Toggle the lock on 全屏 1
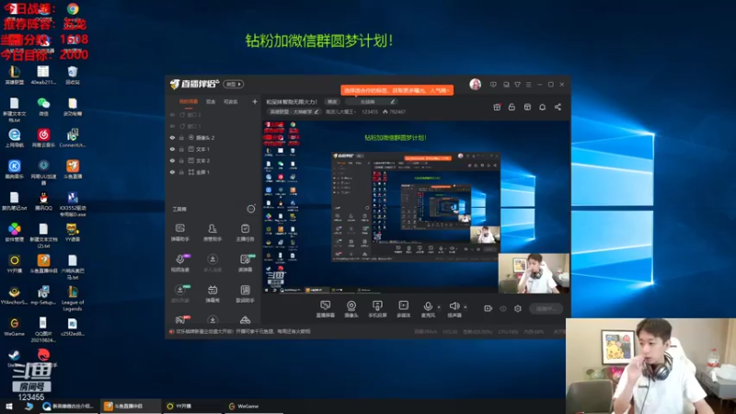 tap(181, 172)
